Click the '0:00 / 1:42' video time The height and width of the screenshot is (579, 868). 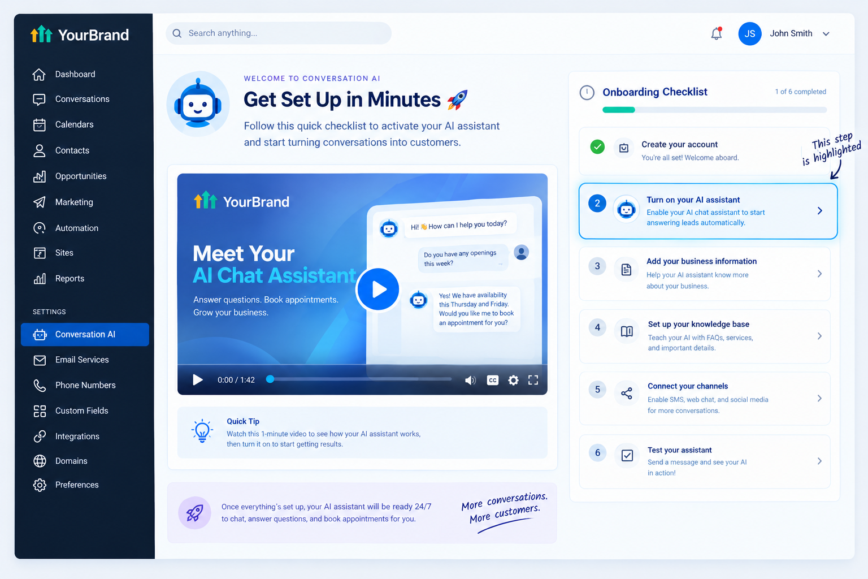pos(236,380)
